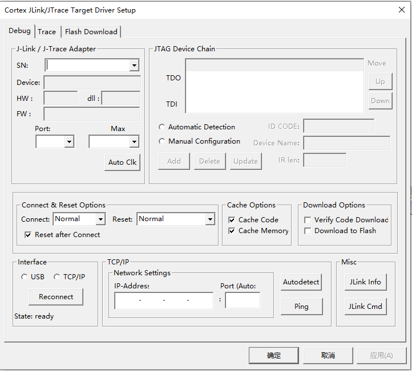Switch to the Debug tab
The image size is (412, 371).
click(x=20, y=31)
